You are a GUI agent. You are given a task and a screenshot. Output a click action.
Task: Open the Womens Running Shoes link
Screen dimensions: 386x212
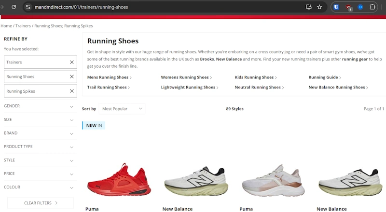point(186,77)
